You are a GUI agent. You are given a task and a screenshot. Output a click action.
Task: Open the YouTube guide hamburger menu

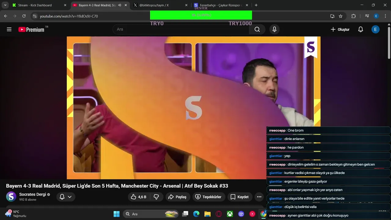point(9,29)
